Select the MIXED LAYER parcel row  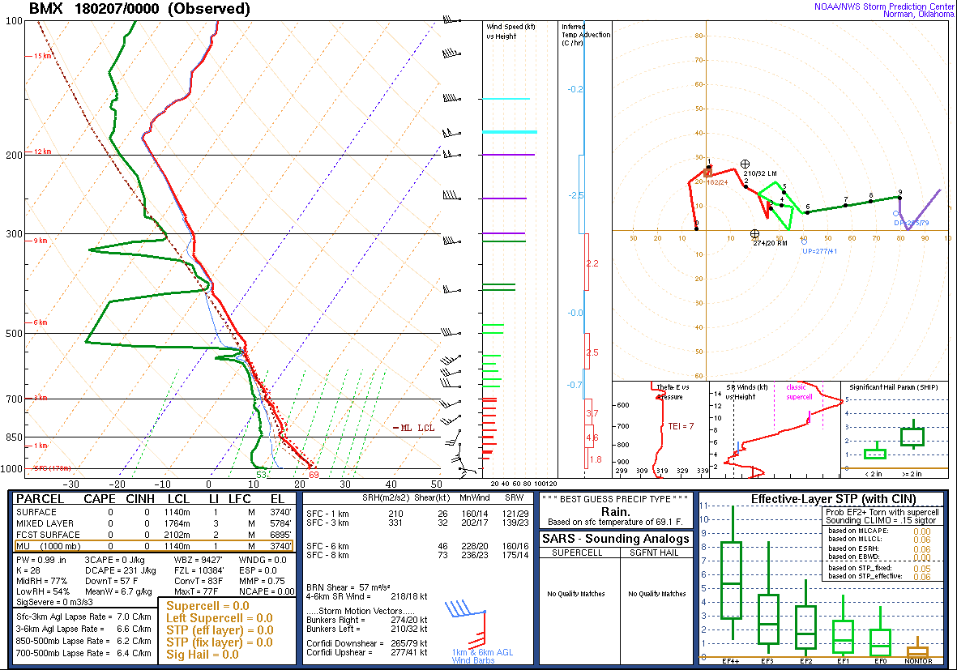[x=154, y=523]
